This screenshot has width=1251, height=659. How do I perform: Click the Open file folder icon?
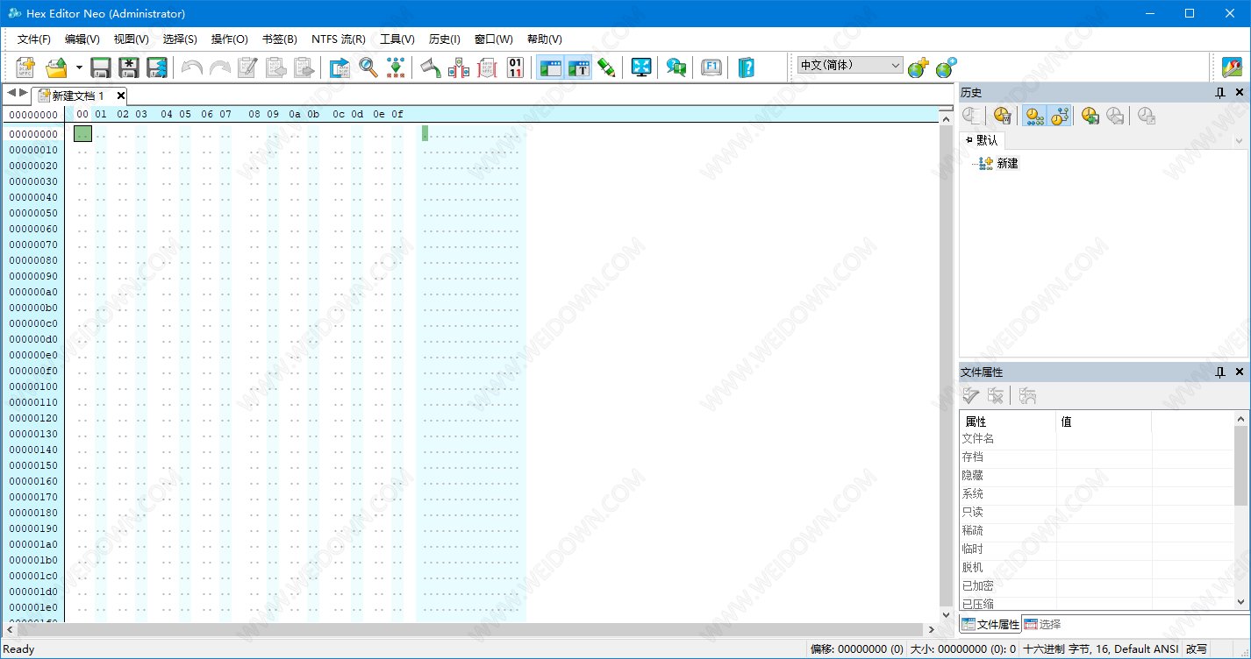pos(56,67)
